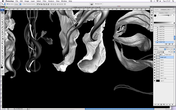Click the horizontal scrollbar below the canvas
This screenshot has width=176, height=110.
point(120,109)
